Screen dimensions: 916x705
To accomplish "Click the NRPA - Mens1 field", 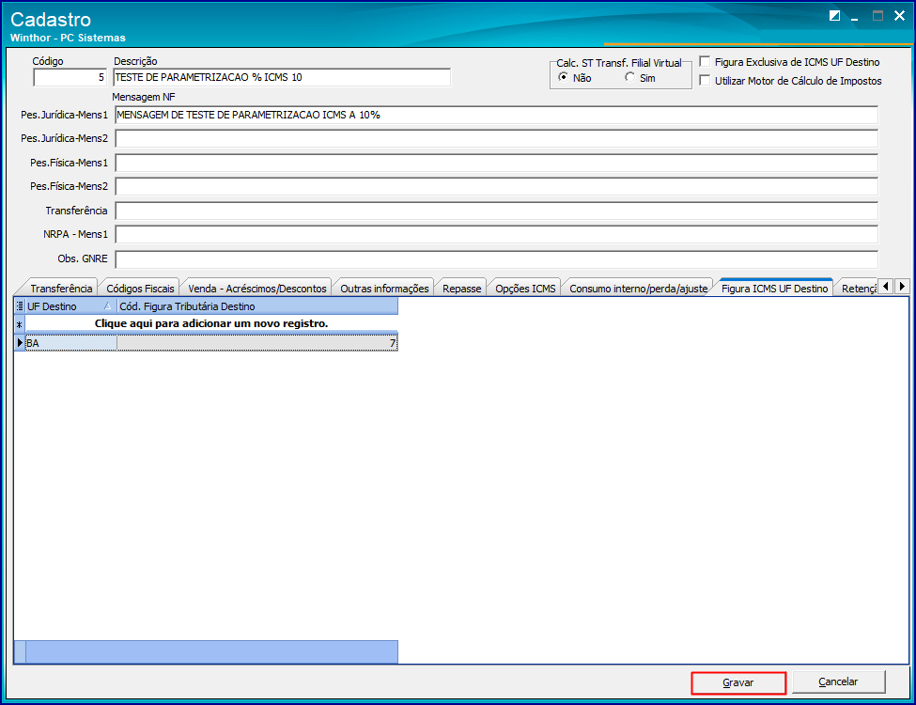I will [x=497, y=234].
